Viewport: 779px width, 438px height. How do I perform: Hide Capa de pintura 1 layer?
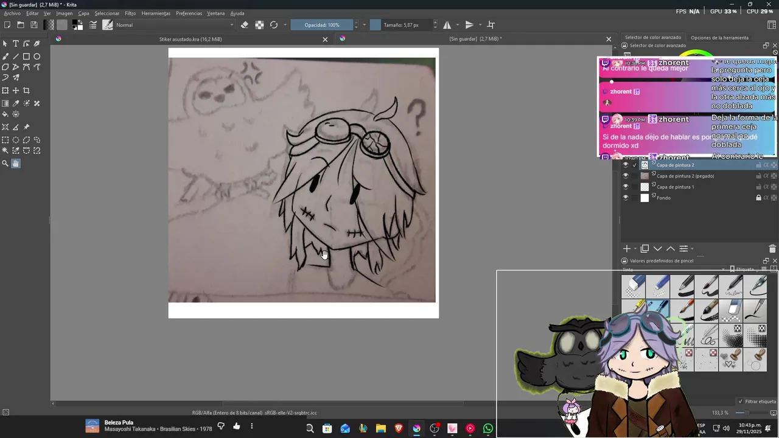click(x=625, y=187)
